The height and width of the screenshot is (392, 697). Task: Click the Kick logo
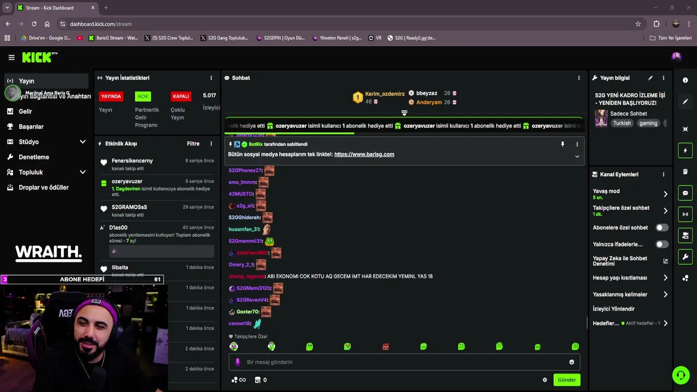click(40, 57)
